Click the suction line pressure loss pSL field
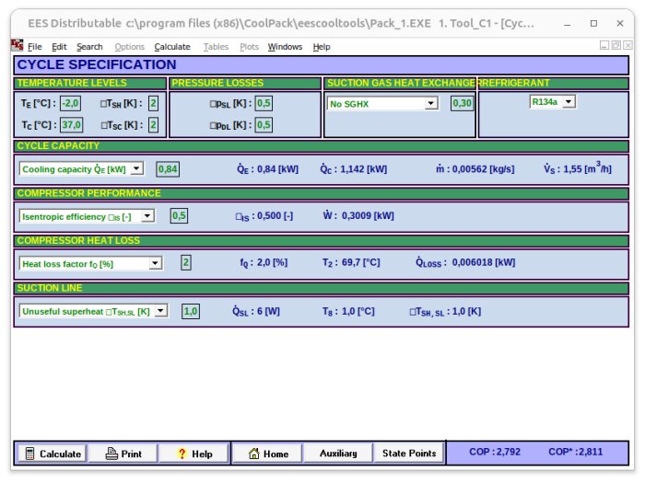This screenshot has height=483, width=645. coord(264,103)
